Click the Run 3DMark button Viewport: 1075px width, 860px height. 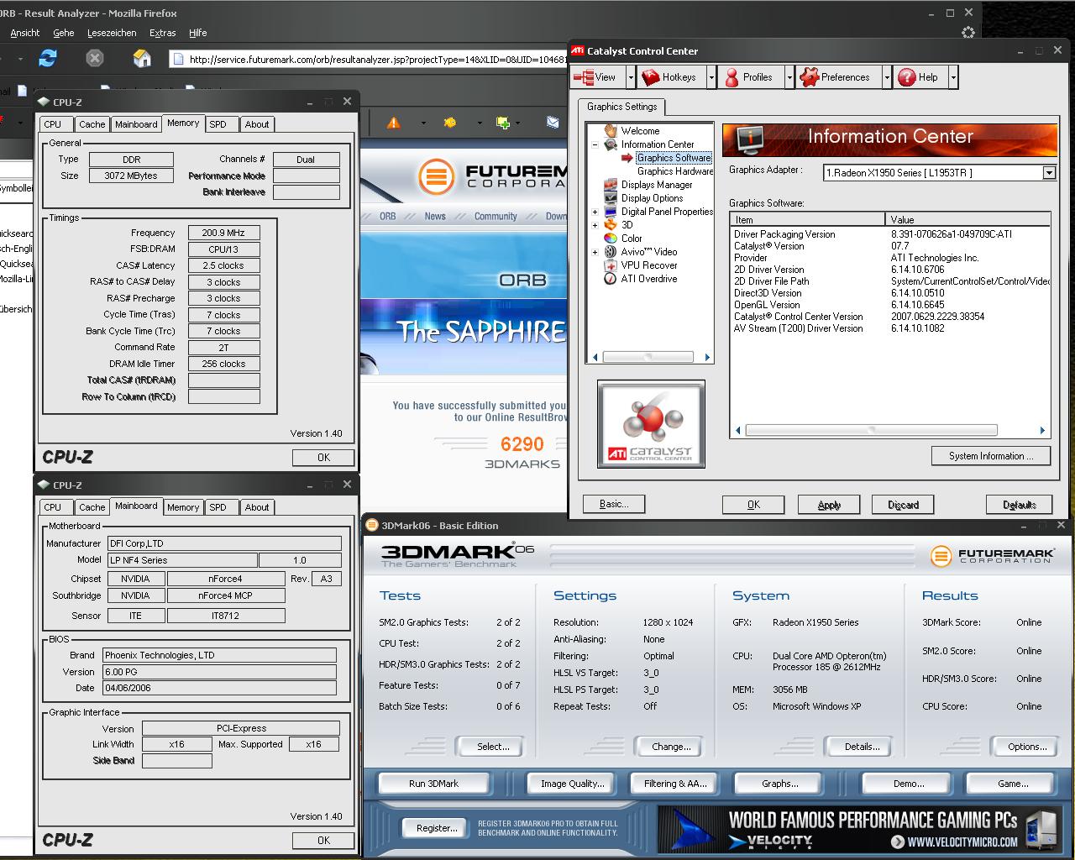click(433, 784)
